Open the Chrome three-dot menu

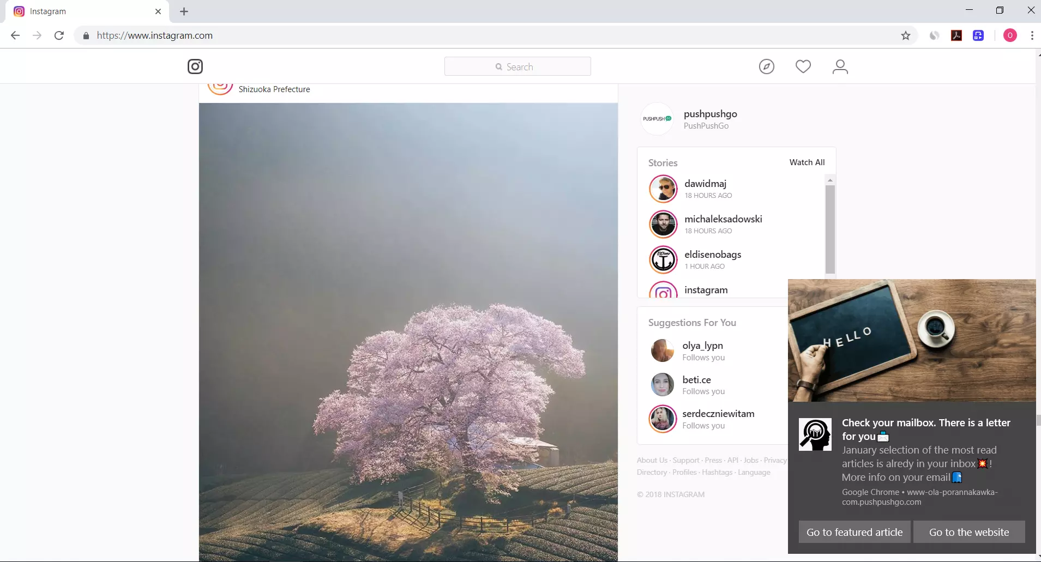tap(1032, 35)
